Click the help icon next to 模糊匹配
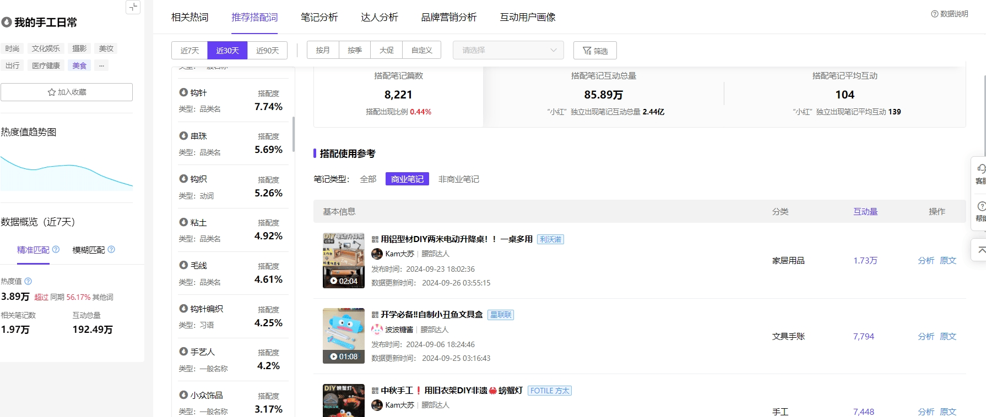 [x=111, y=250]
